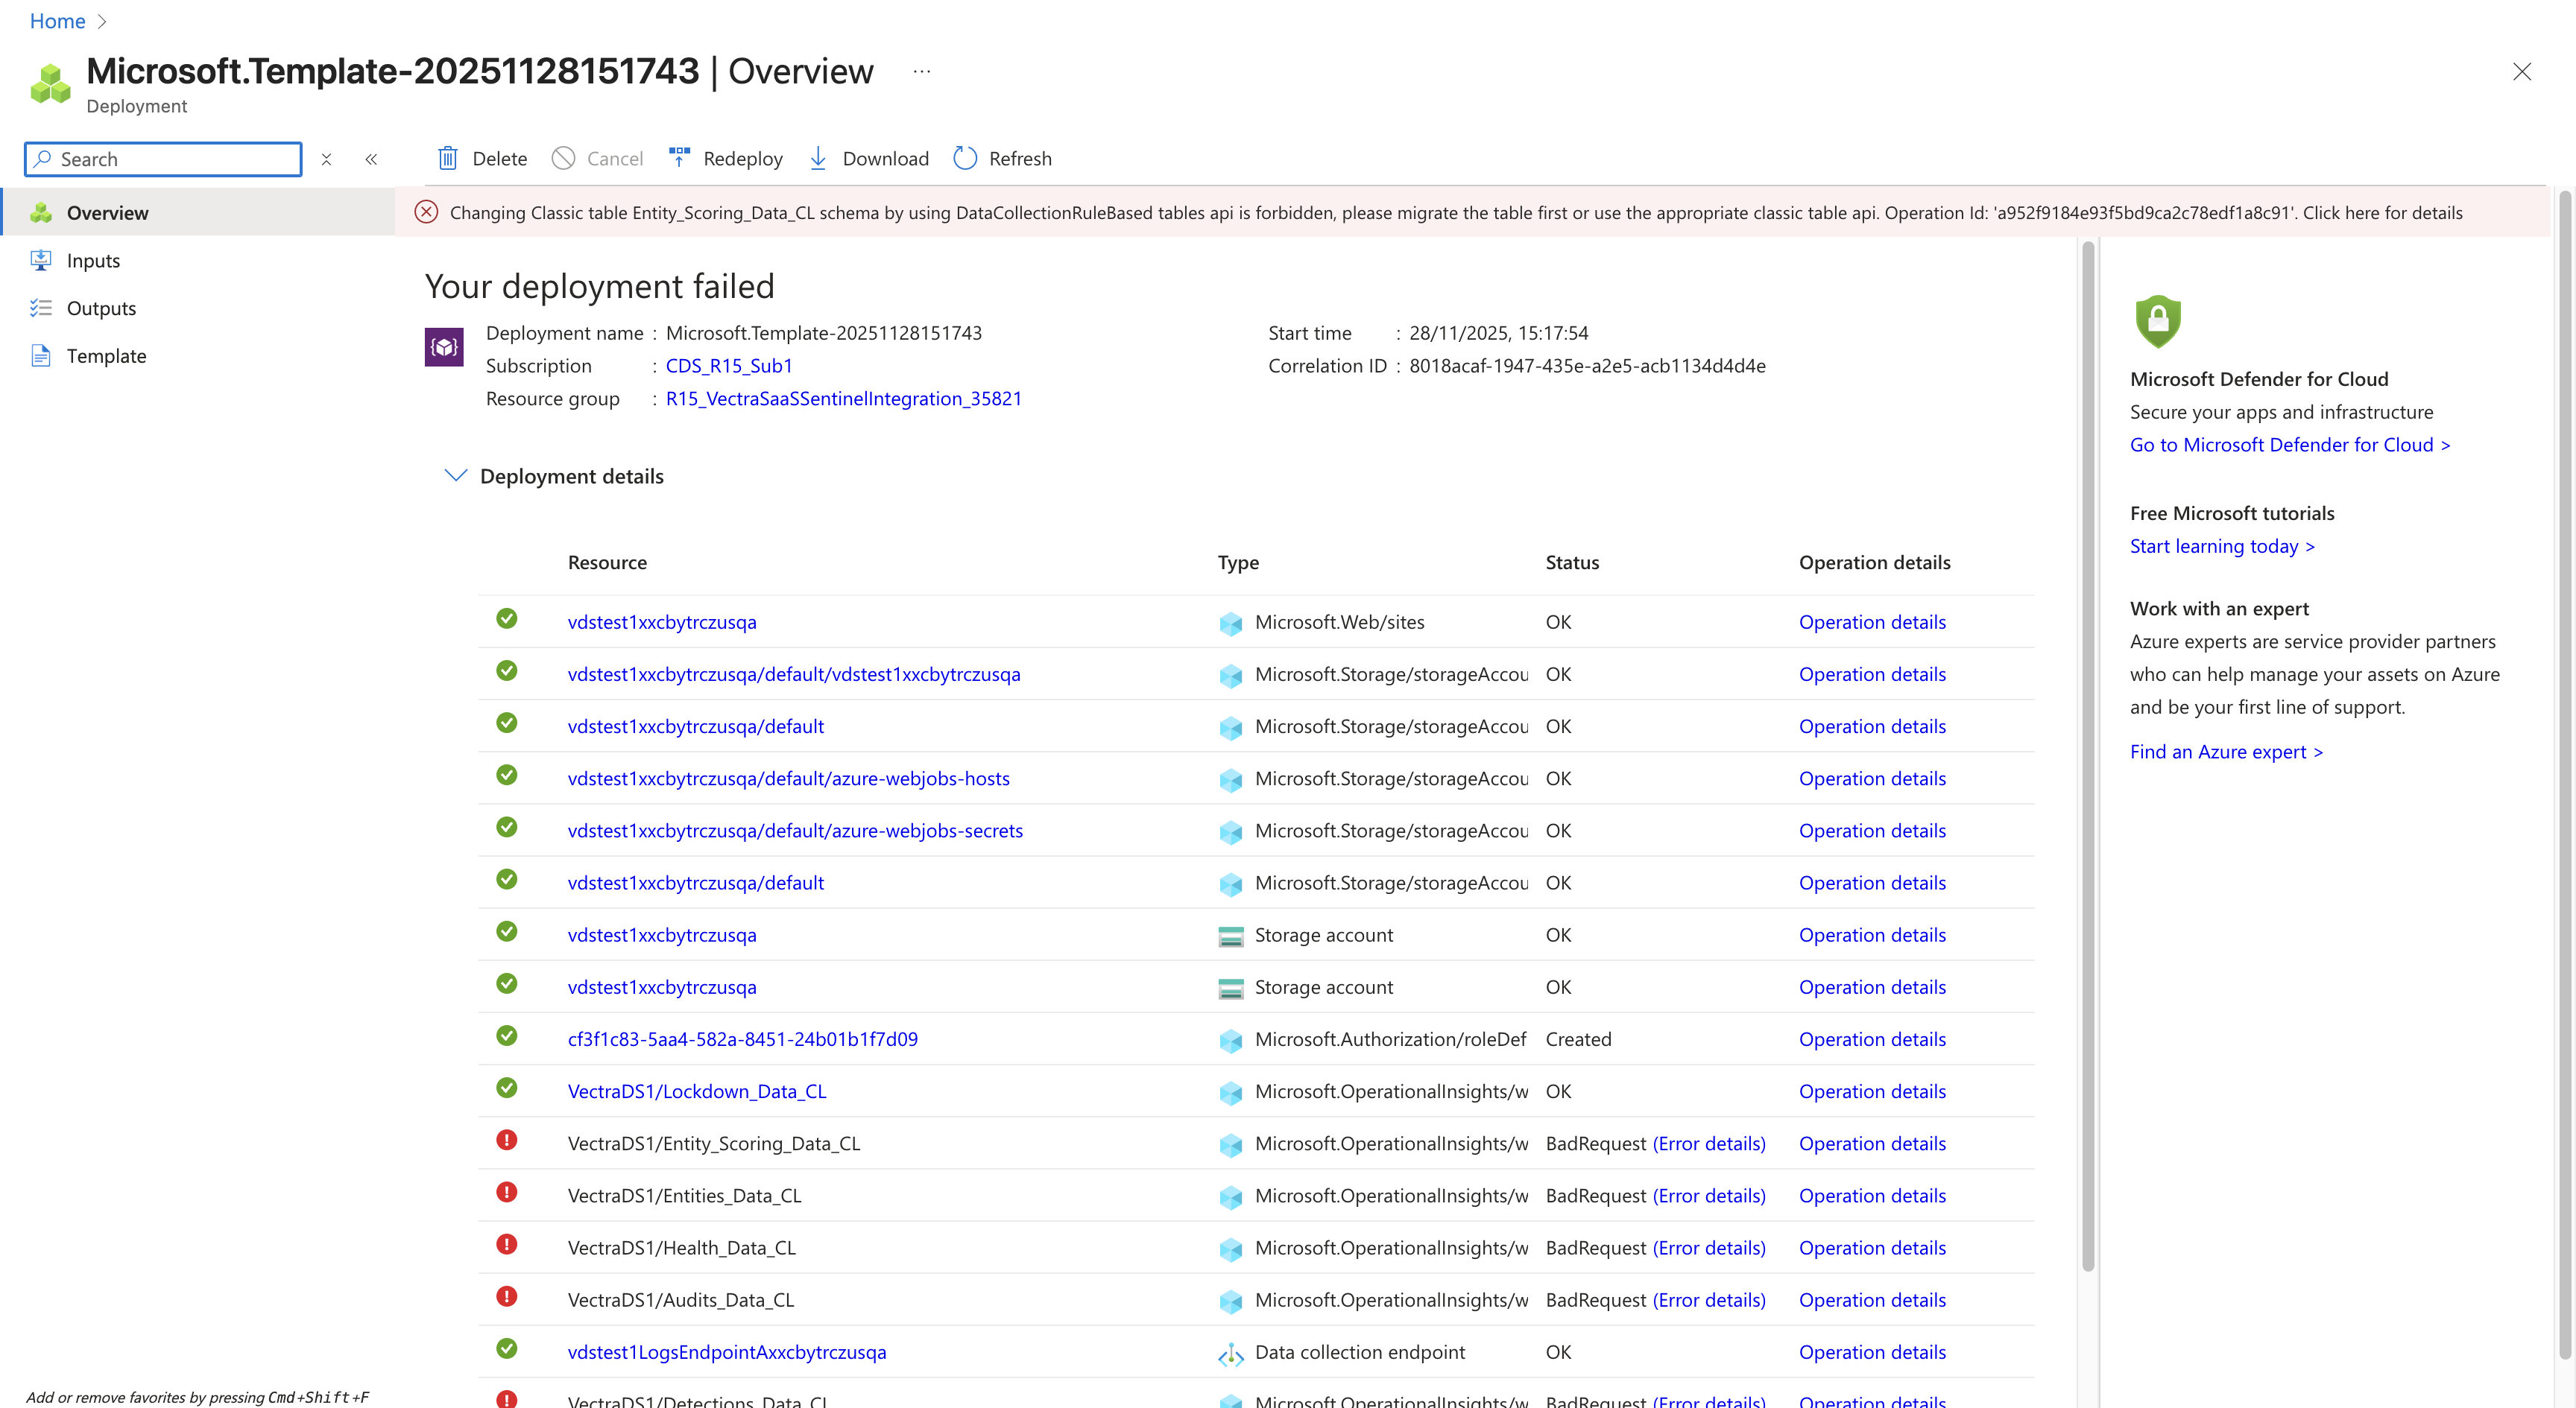Expand the Home breadcrumb chevron
This screenshot has height=1408, width=2576.
click(x=102, y=21)
